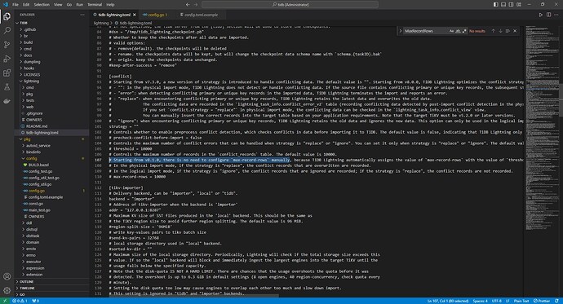
Task: Go forward with the navigation arrow
Action: coord(196,5)
